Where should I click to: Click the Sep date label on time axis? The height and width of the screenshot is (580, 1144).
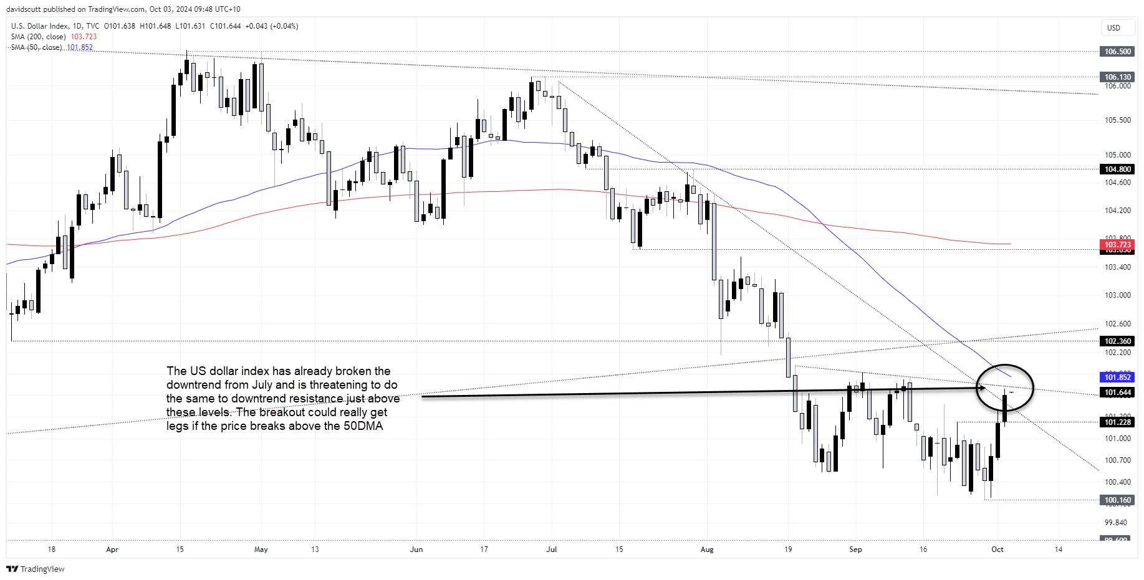pyautogui.click(x=855, y=549)
